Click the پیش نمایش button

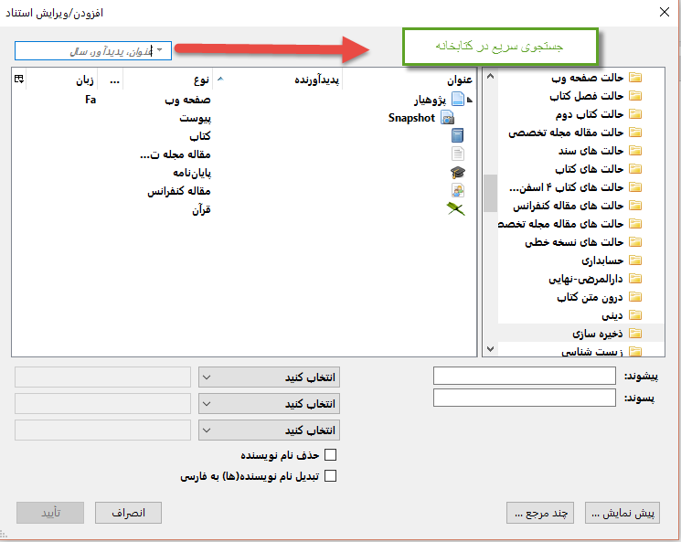pyautogui.click(x=622, y=513)
